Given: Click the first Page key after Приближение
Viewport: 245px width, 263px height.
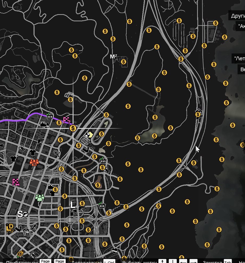Looking at the screenshot, I should (45, 261).
